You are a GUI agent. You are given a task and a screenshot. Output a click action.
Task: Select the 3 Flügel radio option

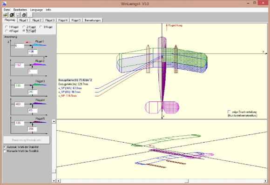pos(40,27)
